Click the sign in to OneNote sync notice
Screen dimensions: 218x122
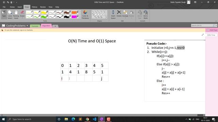[x=18, y=30]
